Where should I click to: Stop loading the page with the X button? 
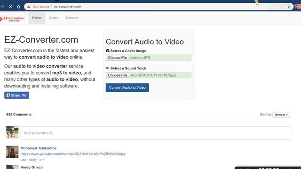tap(10, 7)
